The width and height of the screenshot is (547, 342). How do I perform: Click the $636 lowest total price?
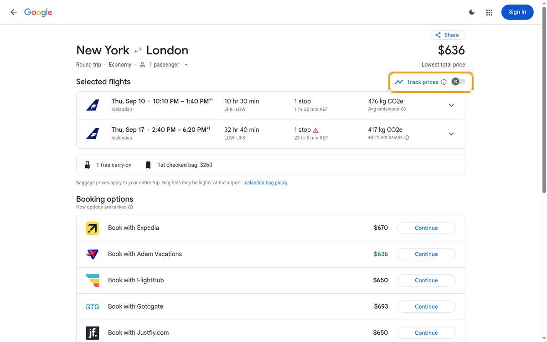pyautogui.click(x=451, y=50)
